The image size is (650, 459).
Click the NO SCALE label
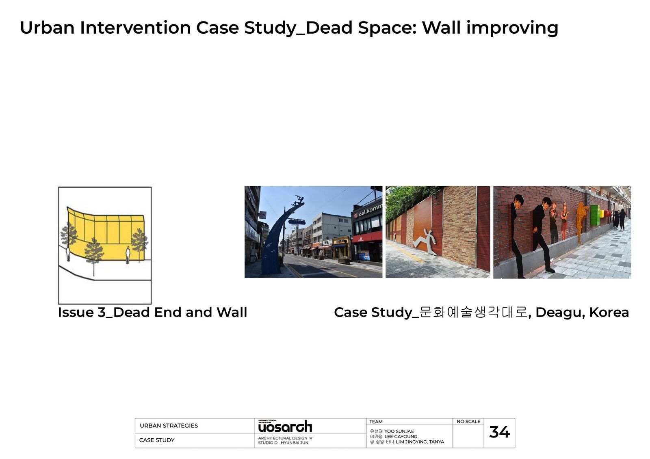click(x=468, y=422)
